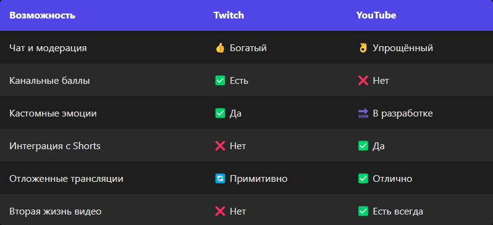
Task: Click the red cross in Канальные баллы row
Action: (x=363, y=81)
